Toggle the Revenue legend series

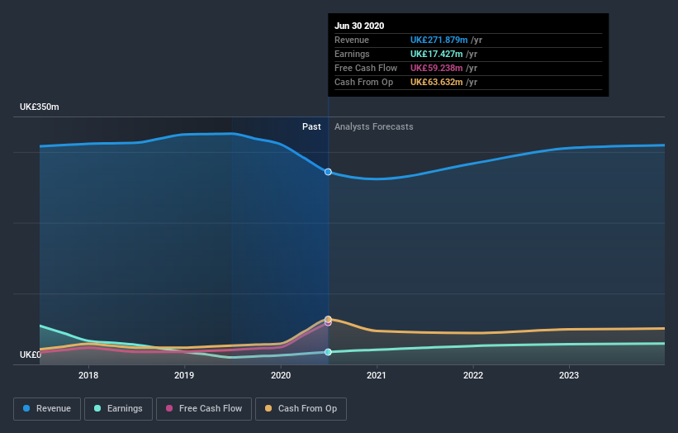click(x=47, y=409)
